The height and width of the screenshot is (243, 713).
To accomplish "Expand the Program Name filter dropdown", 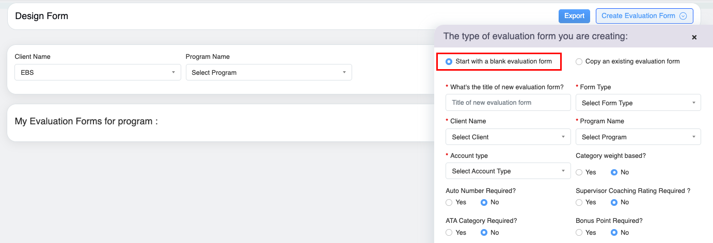I will tap(268, 72).
